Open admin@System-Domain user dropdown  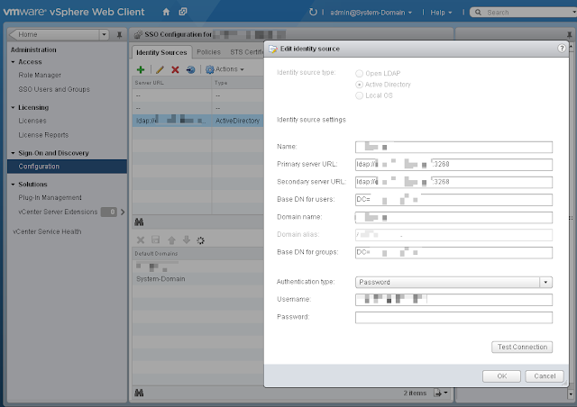[371, 13]
